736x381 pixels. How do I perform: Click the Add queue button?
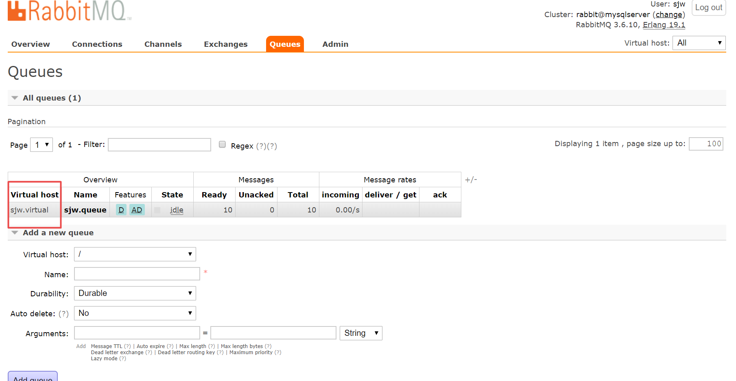[33, 377]
